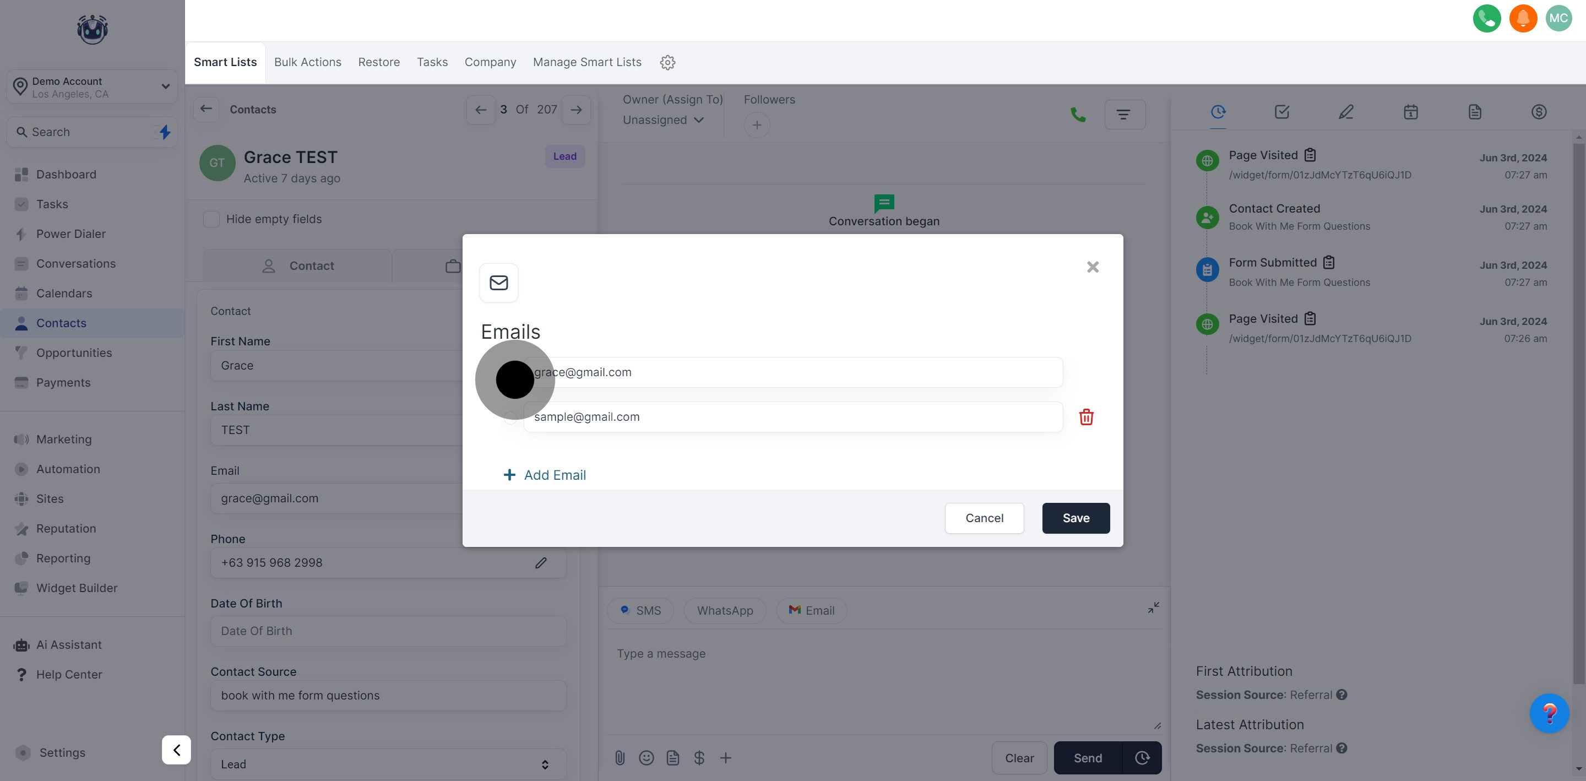Switch to the Bulk Actions tab
The height and width of the screenshot is (781, 1586).
pos(307,62)
